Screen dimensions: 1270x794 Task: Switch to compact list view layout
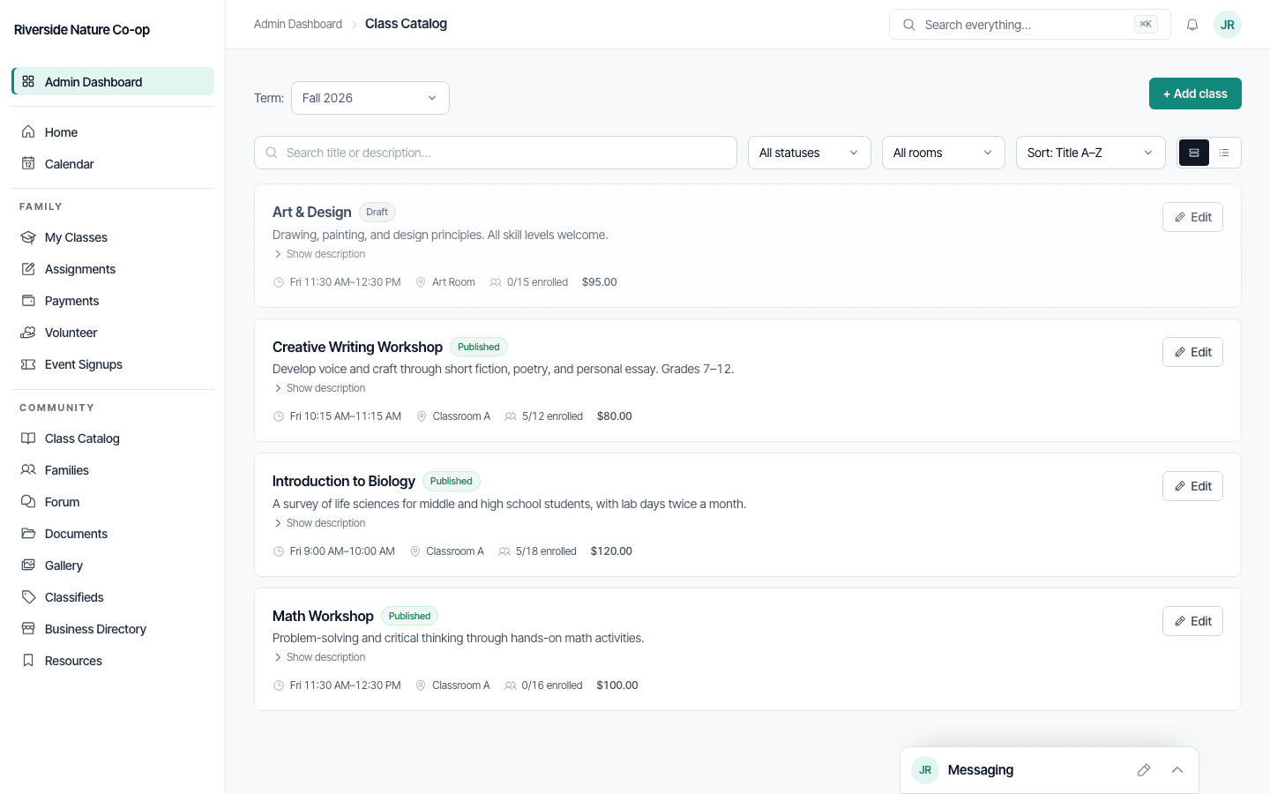click(x=1224, y=153)
